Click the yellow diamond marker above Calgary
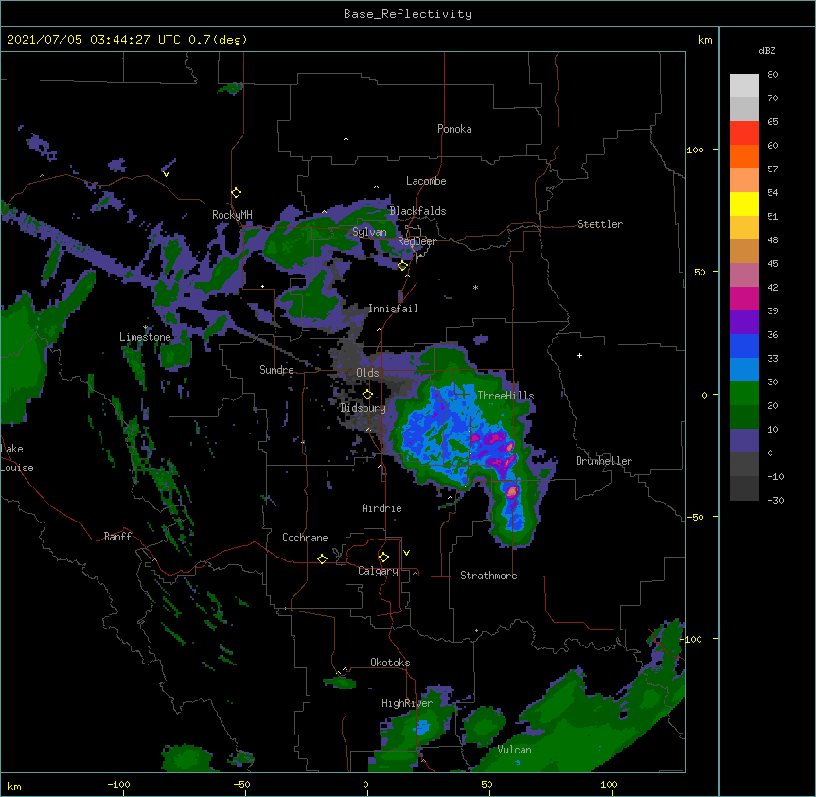Screen dimensions: 816x797 coord(383,558)
